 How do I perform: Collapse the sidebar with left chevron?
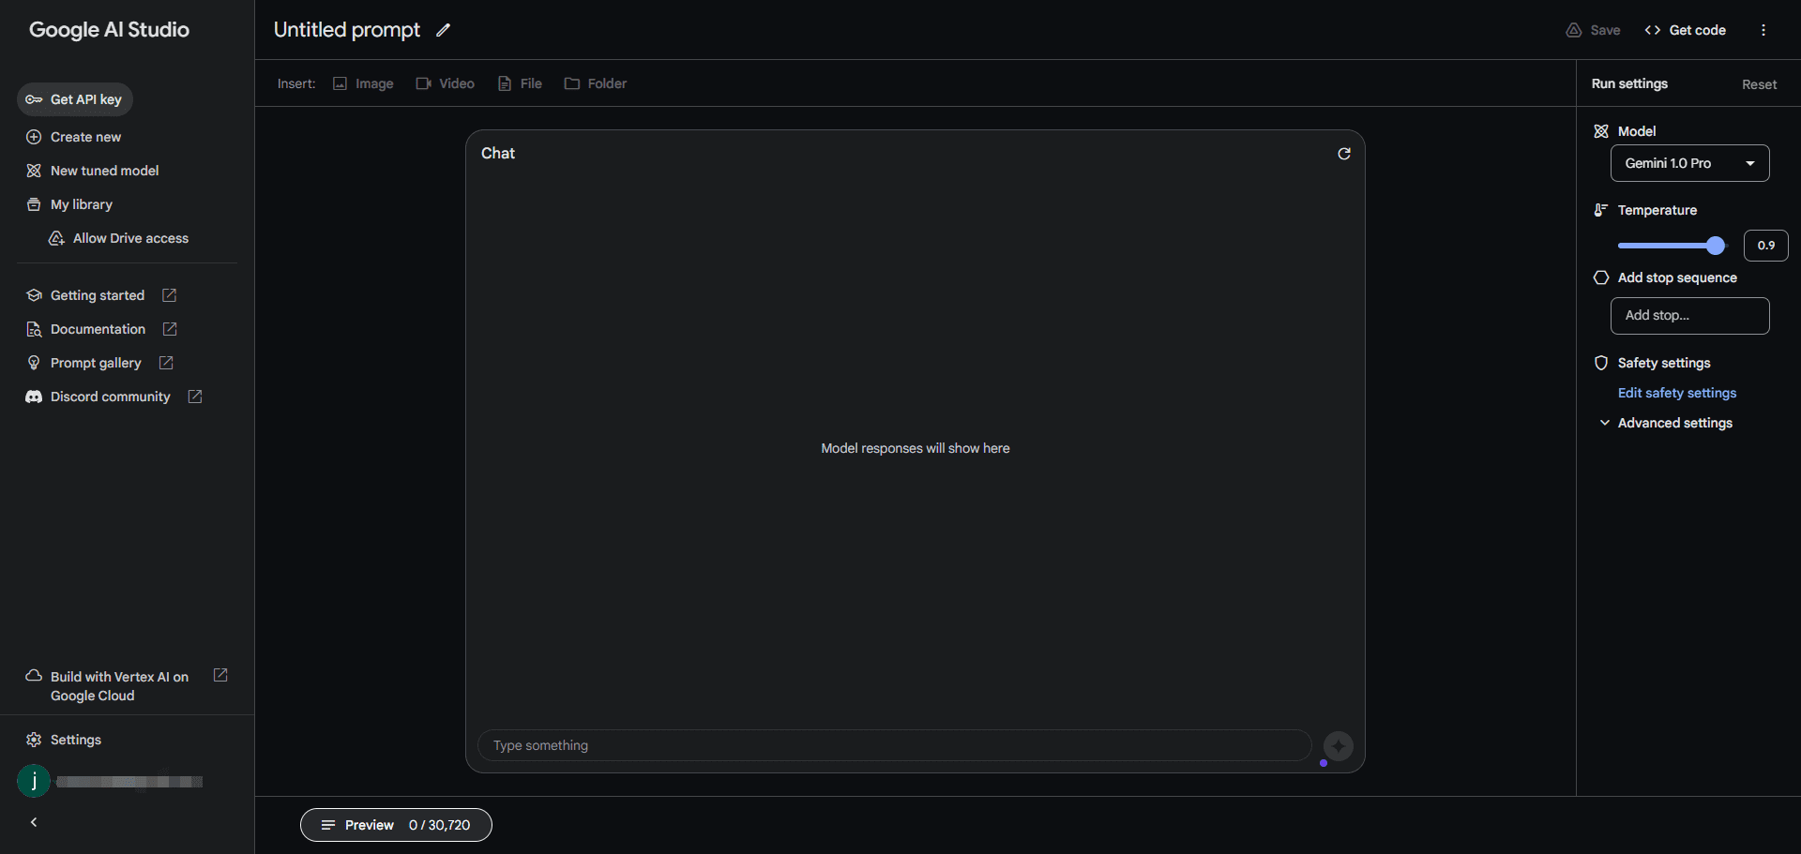pyautogui.click(x=34, y=822)
